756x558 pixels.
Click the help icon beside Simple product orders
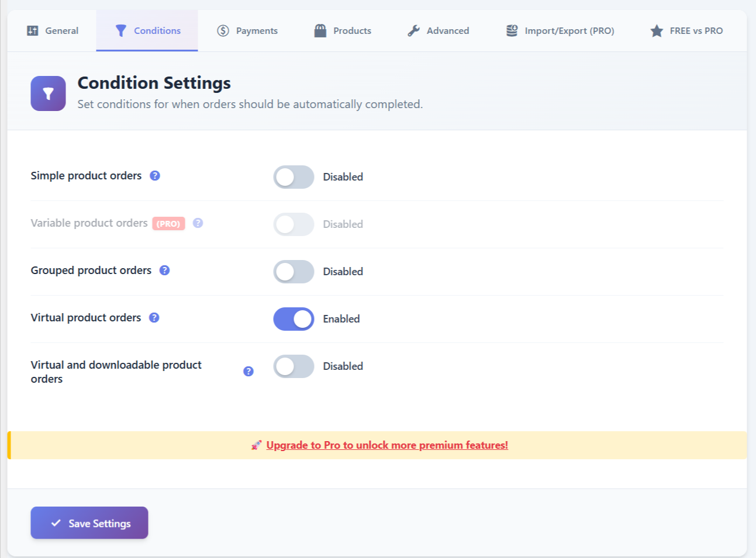pyautogui.click(x=155, y=176)
